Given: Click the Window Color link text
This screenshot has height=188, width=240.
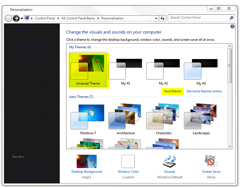Looking at the screenshot, I should click(x=128, y=172).
